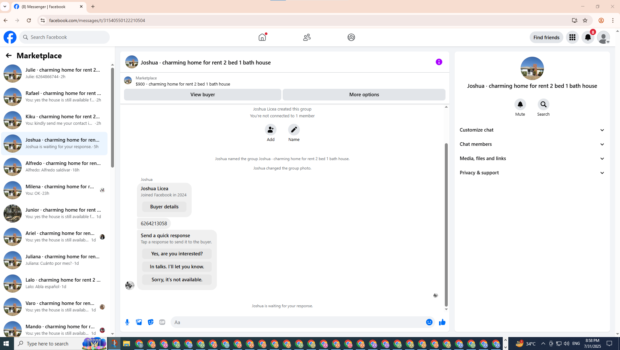Screen dimensions: 620x350
Task: Open File Explorer on the taskbar
Action: tap(126, 344)
